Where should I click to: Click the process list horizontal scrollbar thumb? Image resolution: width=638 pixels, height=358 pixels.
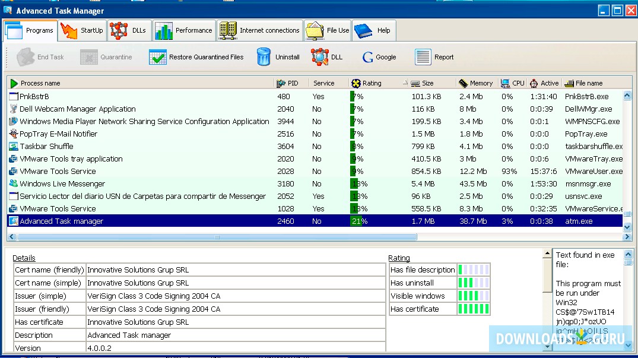(217, 237)
